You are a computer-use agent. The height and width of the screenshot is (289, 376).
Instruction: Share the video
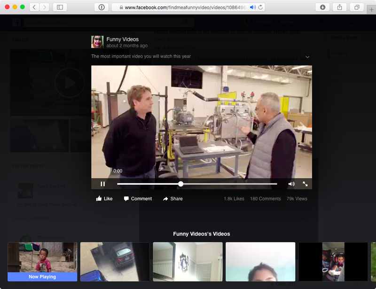172,199
